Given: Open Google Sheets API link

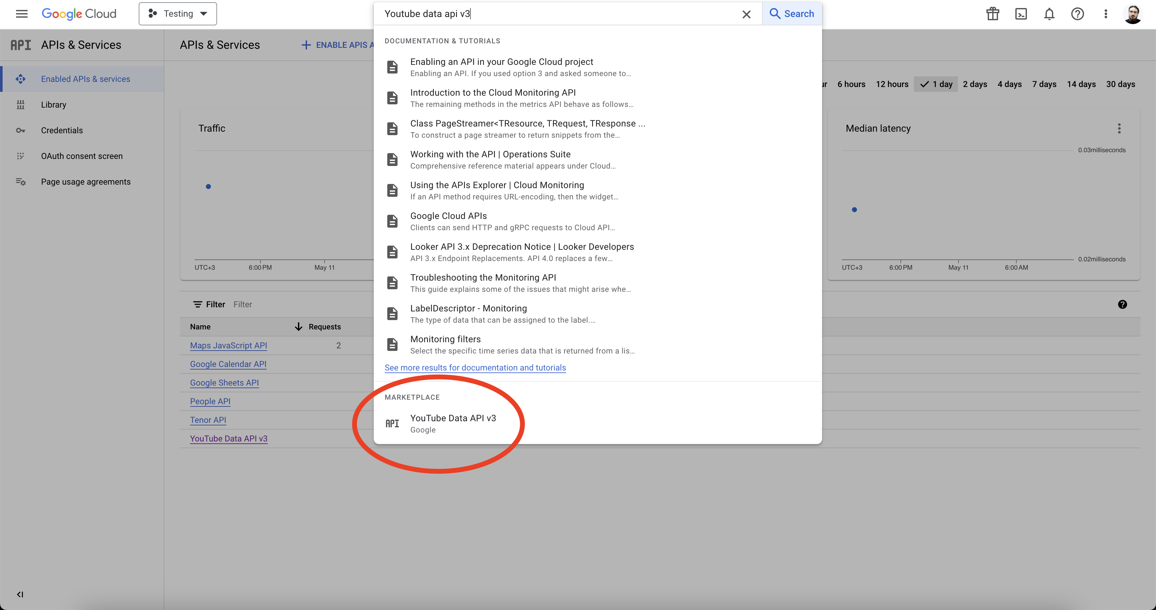Looking at the screenshot, I should click(224, 383).
